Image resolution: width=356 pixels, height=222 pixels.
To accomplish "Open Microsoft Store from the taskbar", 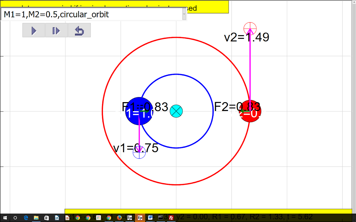I will (x=46, y=218).
